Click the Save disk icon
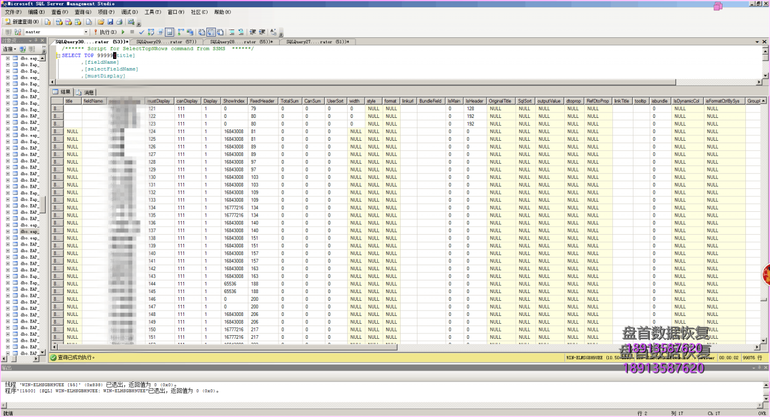Image resolution: width=770 pixels, height=417 pixels. (x=110, y=22)
